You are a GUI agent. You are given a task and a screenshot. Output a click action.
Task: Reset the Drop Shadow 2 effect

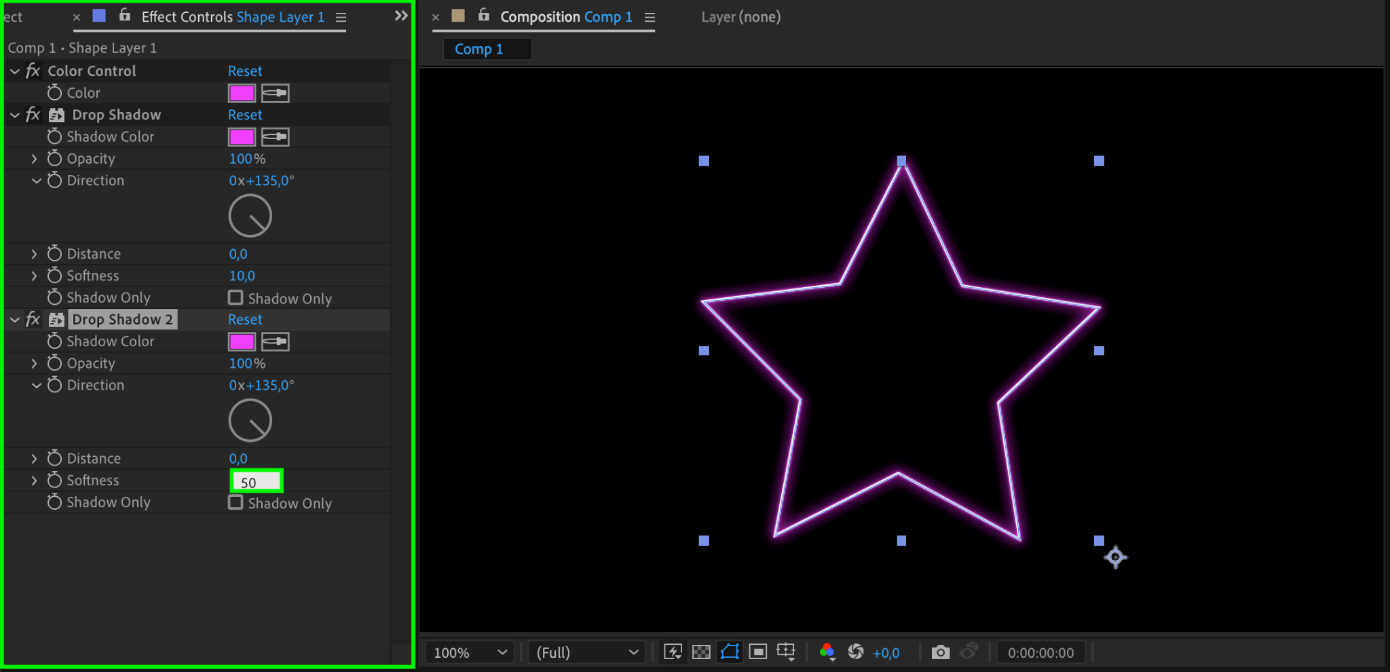(x=245, y=320)
